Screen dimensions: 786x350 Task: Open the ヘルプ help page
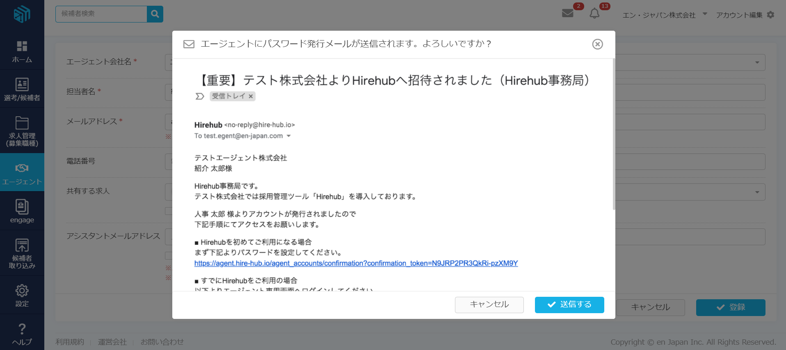22,334
